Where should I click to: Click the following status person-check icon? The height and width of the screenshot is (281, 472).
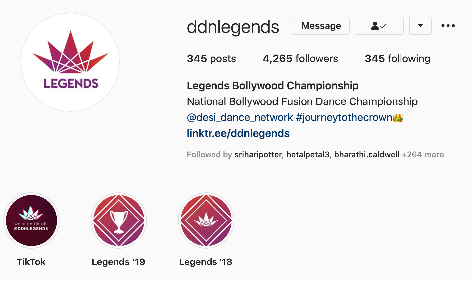pyautogui.click(x=379, y=26)
